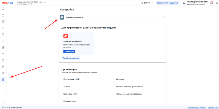The width and height of the screenshot is (219, 109).
Task: Open База знаний и поддержка
Action: [167, 3]
